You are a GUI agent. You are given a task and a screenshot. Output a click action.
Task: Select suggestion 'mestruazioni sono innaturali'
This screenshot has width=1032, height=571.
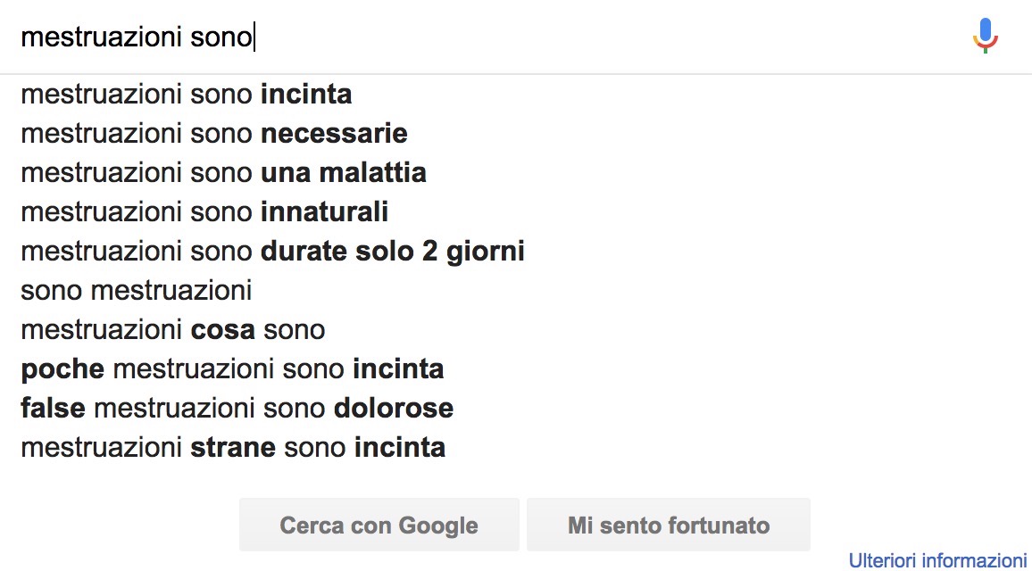point(204,212)
